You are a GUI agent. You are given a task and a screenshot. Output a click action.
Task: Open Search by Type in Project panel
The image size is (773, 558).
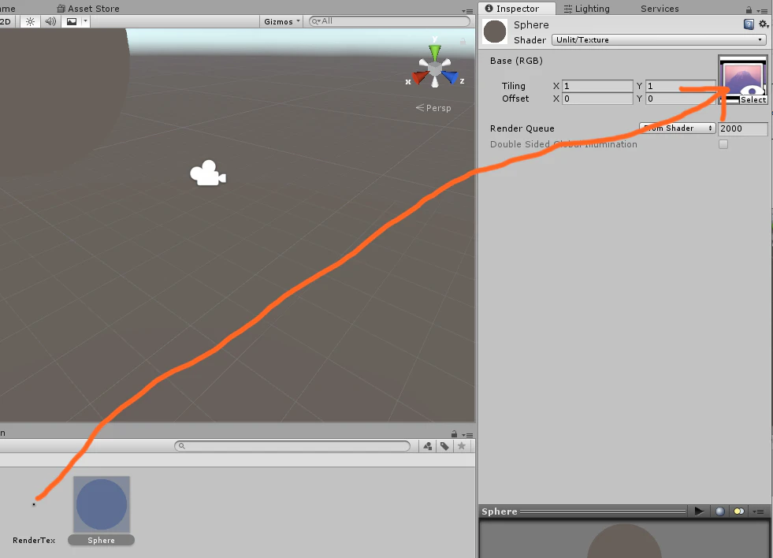(427, 446)
